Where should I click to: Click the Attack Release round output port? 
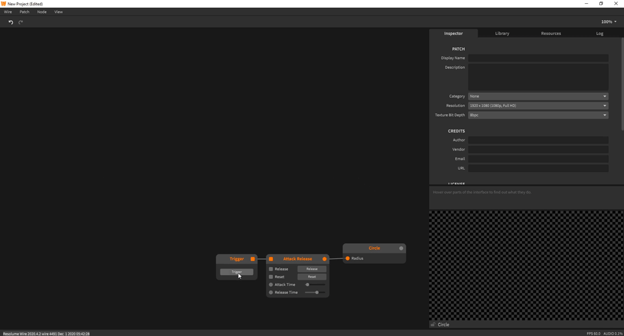point(324,259)
